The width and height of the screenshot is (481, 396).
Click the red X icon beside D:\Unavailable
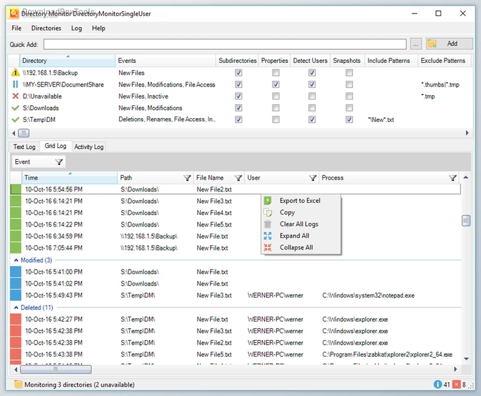click(15, 96)
